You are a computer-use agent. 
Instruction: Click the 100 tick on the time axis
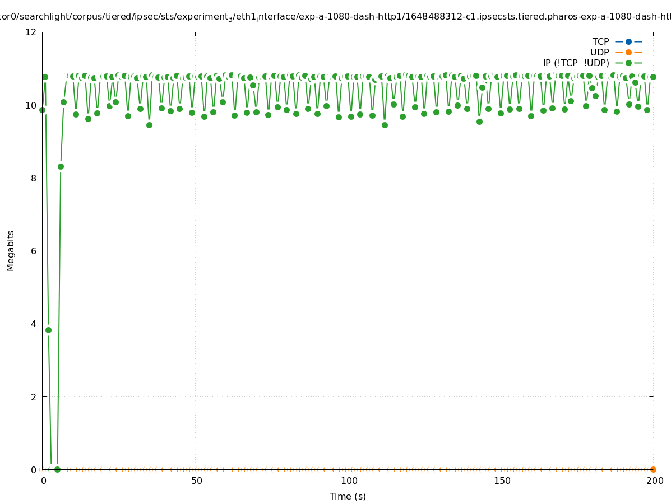tap(349, 481)
